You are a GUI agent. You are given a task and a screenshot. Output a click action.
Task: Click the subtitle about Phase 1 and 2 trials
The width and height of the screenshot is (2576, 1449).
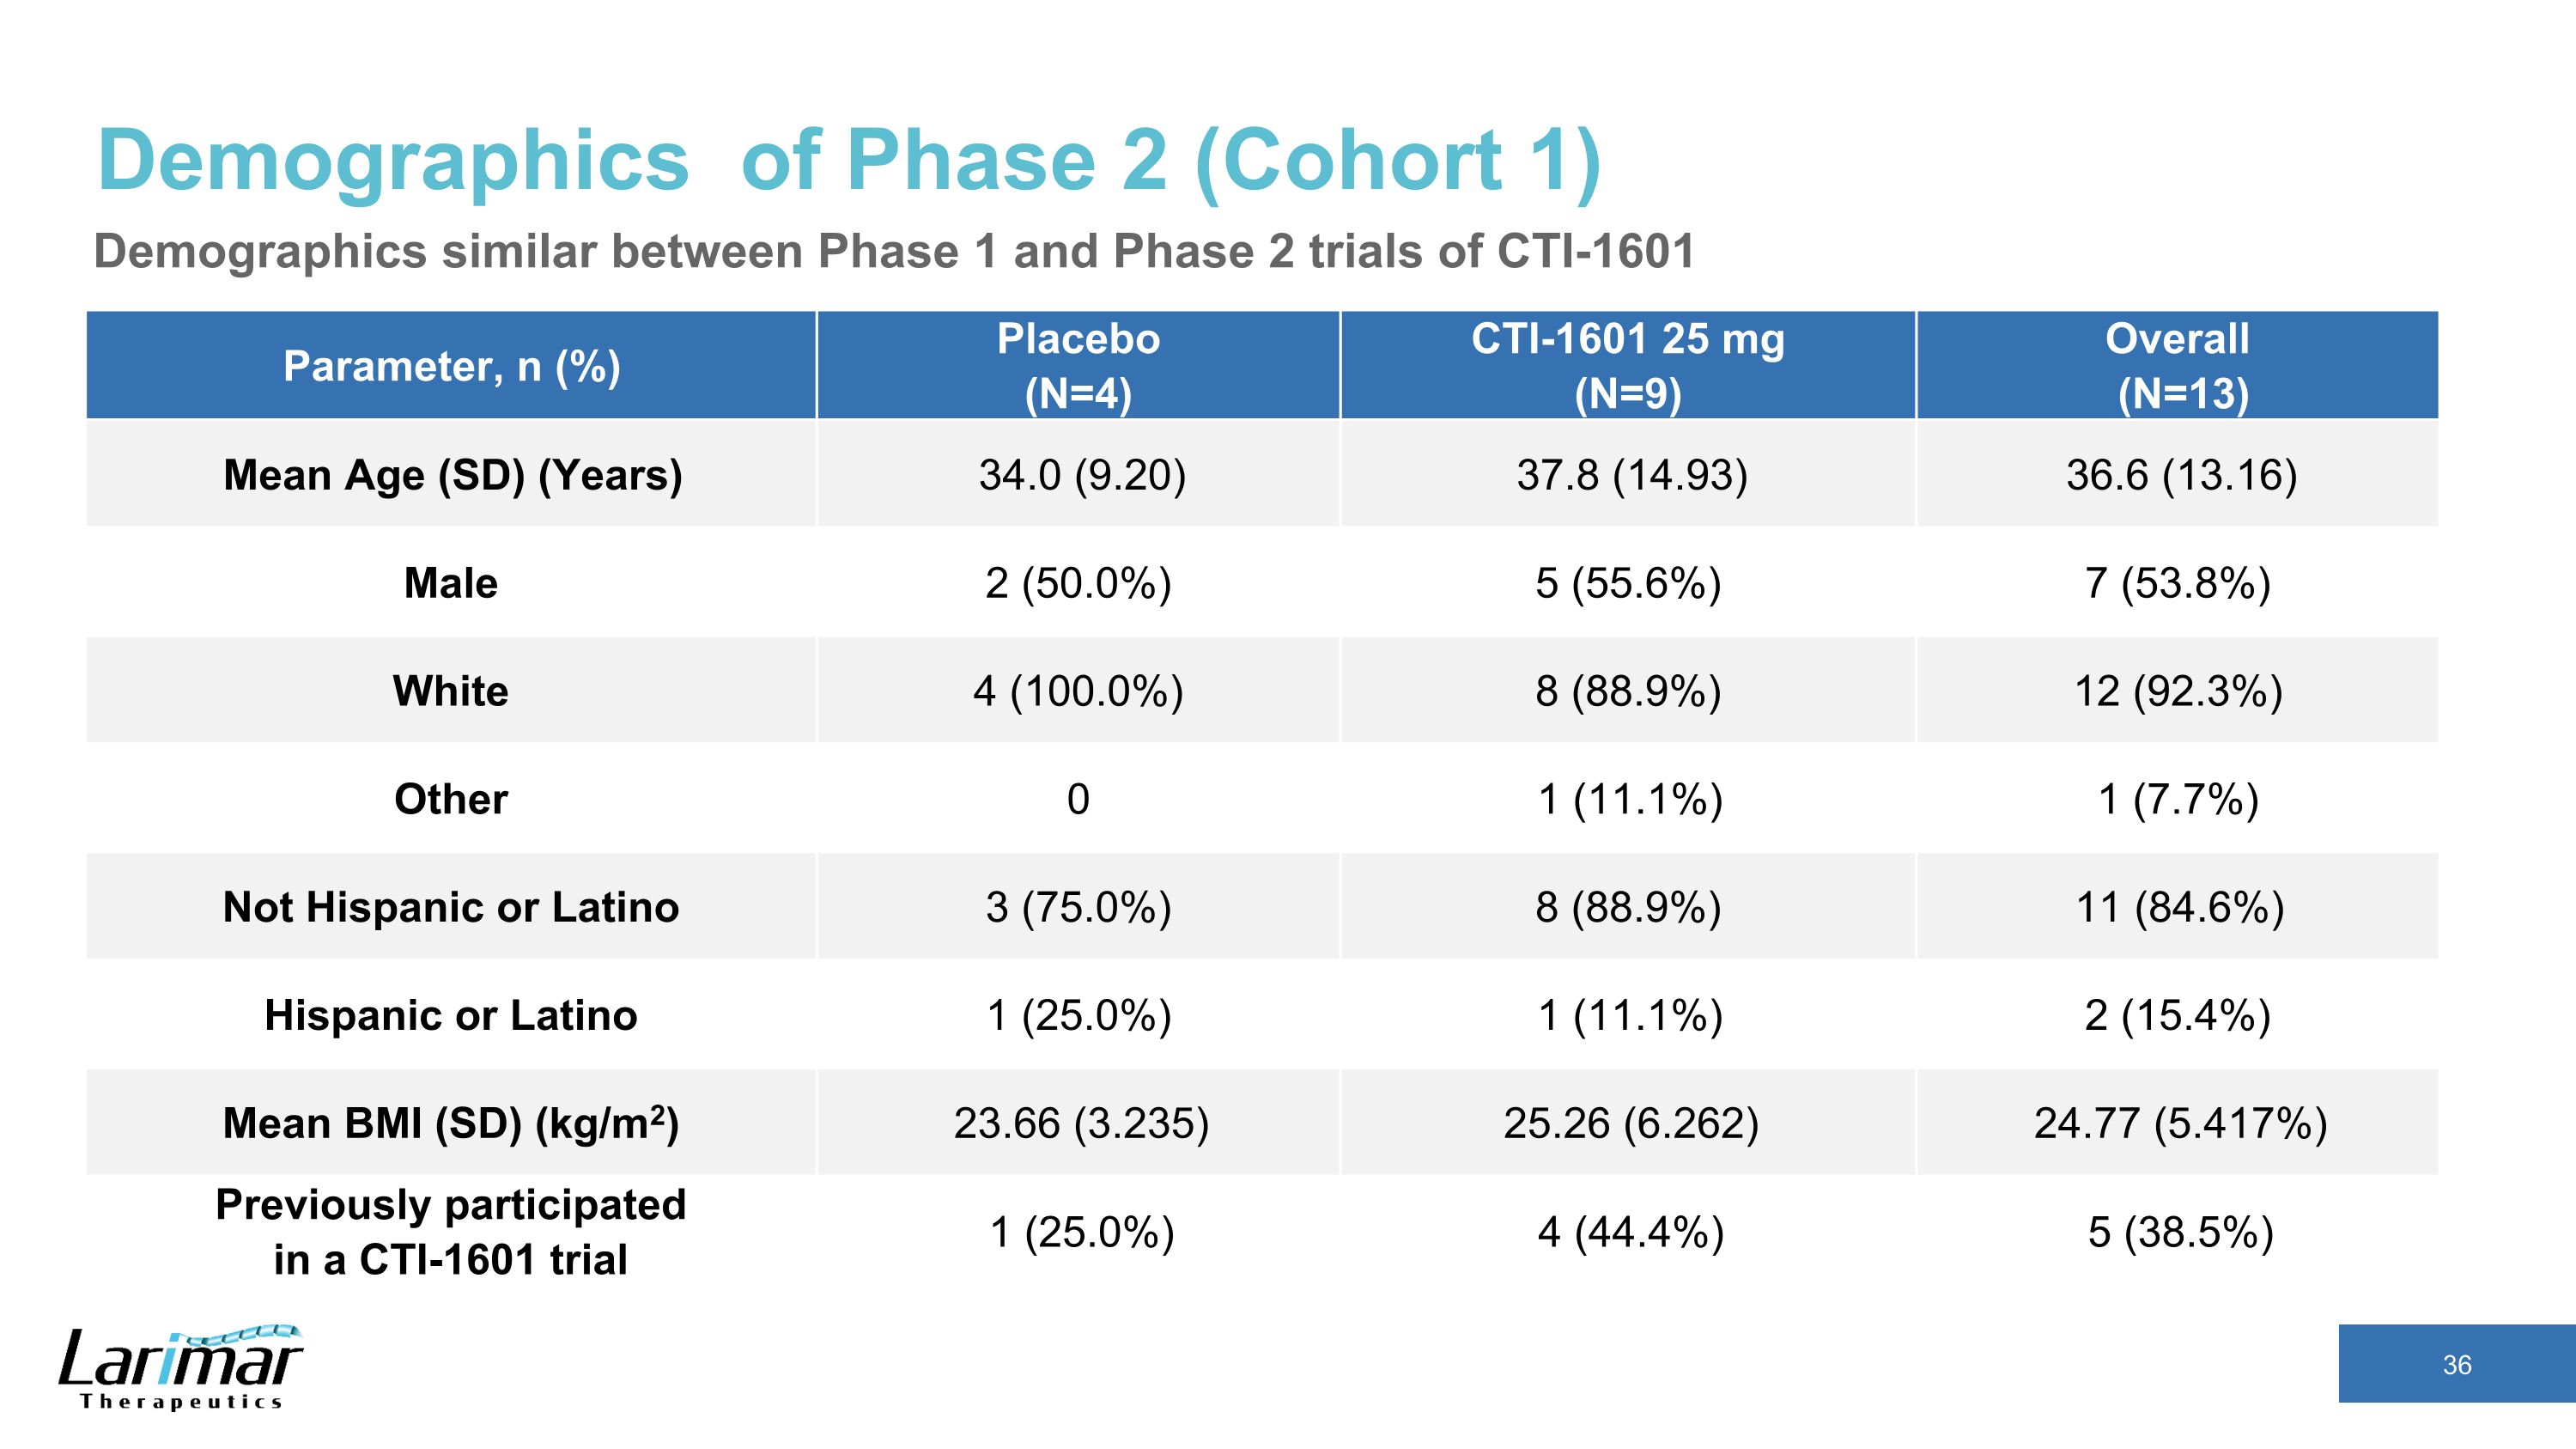(x=893, y=251)
